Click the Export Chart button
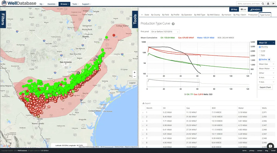Viewport: 277px width, 153px height. [x=265, y=87]
